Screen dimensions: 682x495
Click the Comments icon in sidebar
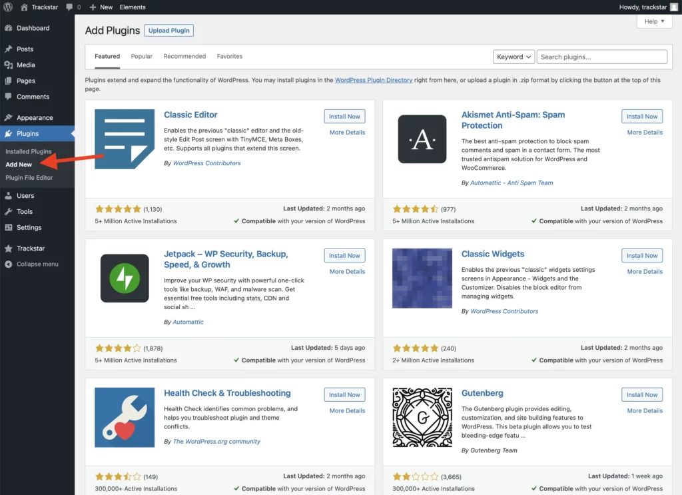click(8, 97)
